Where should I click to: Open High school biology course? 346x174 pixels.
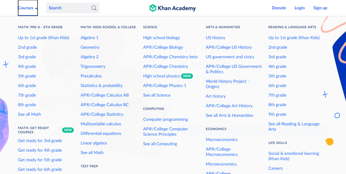[161, 38]
